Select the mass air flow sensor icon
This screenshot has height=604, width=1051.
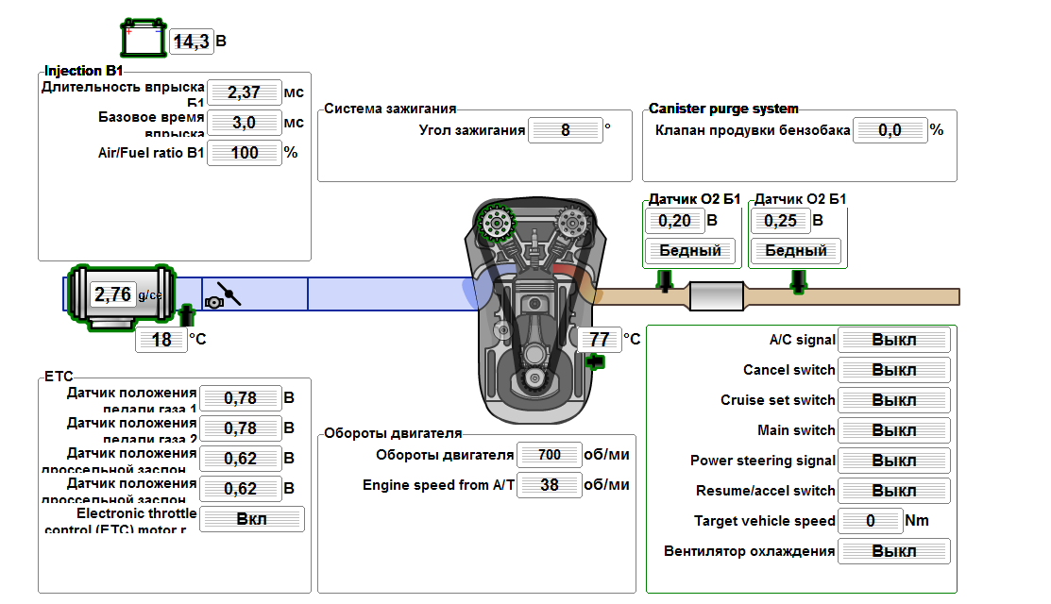click(121, 296)
